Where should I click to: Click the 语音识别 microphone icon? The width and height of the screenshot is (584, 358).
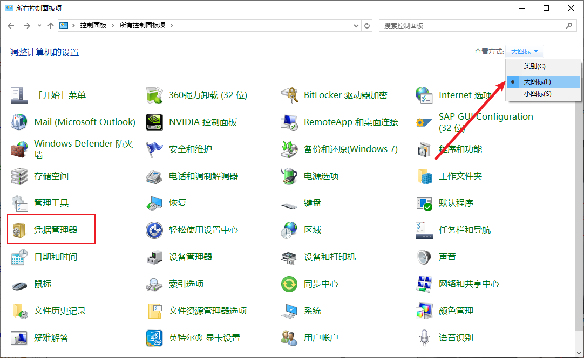pos(424,338)
